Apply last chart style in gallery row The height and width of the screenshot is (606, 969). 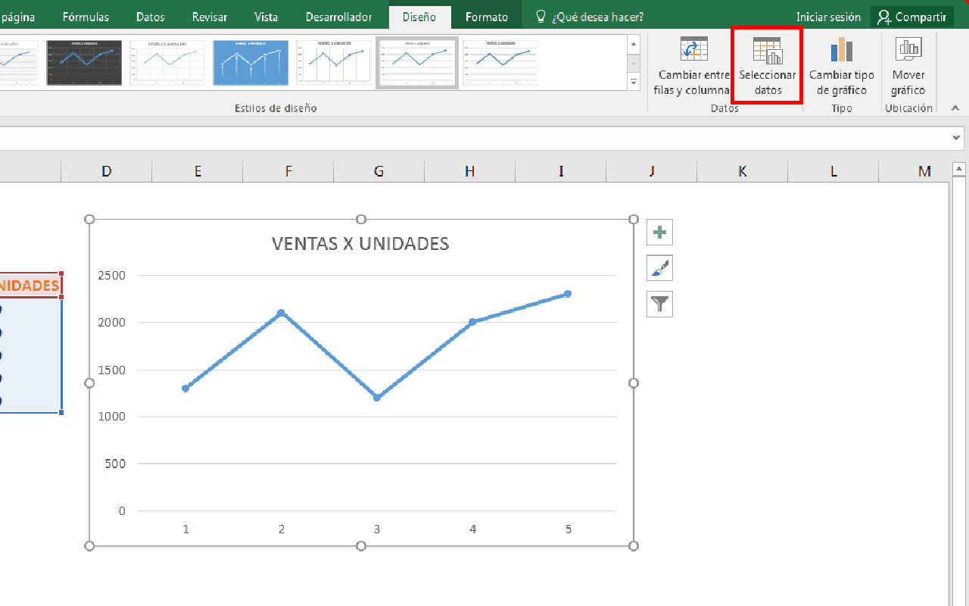tap(500, 63)
